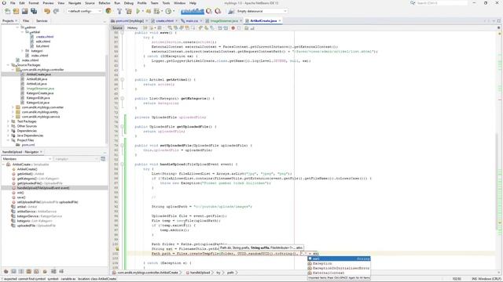
Task: Collapse the getArtikel method code fold
Action: 123,80
